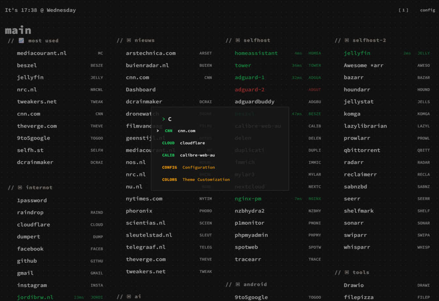Click the 'main' page title
The image size is (439, 301).
click(x=18, y=30)
